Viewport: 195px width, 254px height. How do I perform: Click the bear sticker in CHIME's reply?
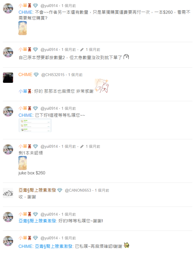coord(102,86)
